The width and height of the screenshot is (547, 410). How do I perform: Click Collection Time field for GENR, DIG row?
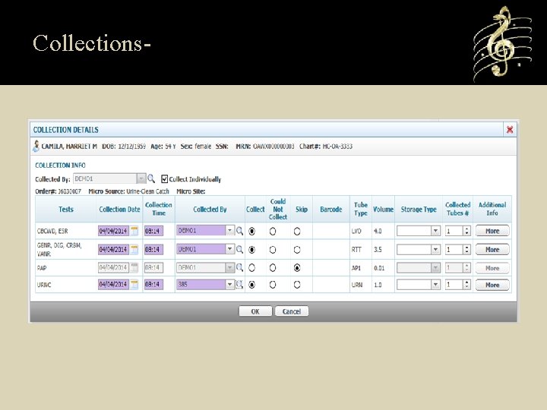[153, 250]
